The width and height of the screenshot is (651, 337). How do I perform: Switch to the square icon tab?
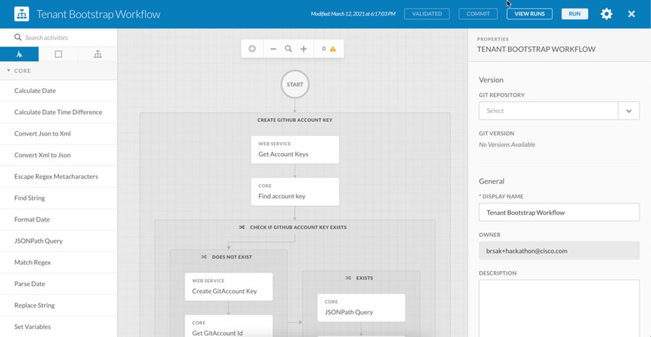pyautogui.click(x=58, y=54)
